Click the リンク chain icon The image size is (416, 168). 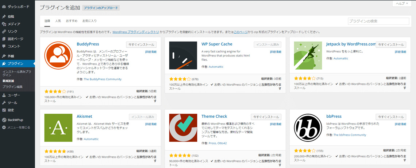(4, 32)
